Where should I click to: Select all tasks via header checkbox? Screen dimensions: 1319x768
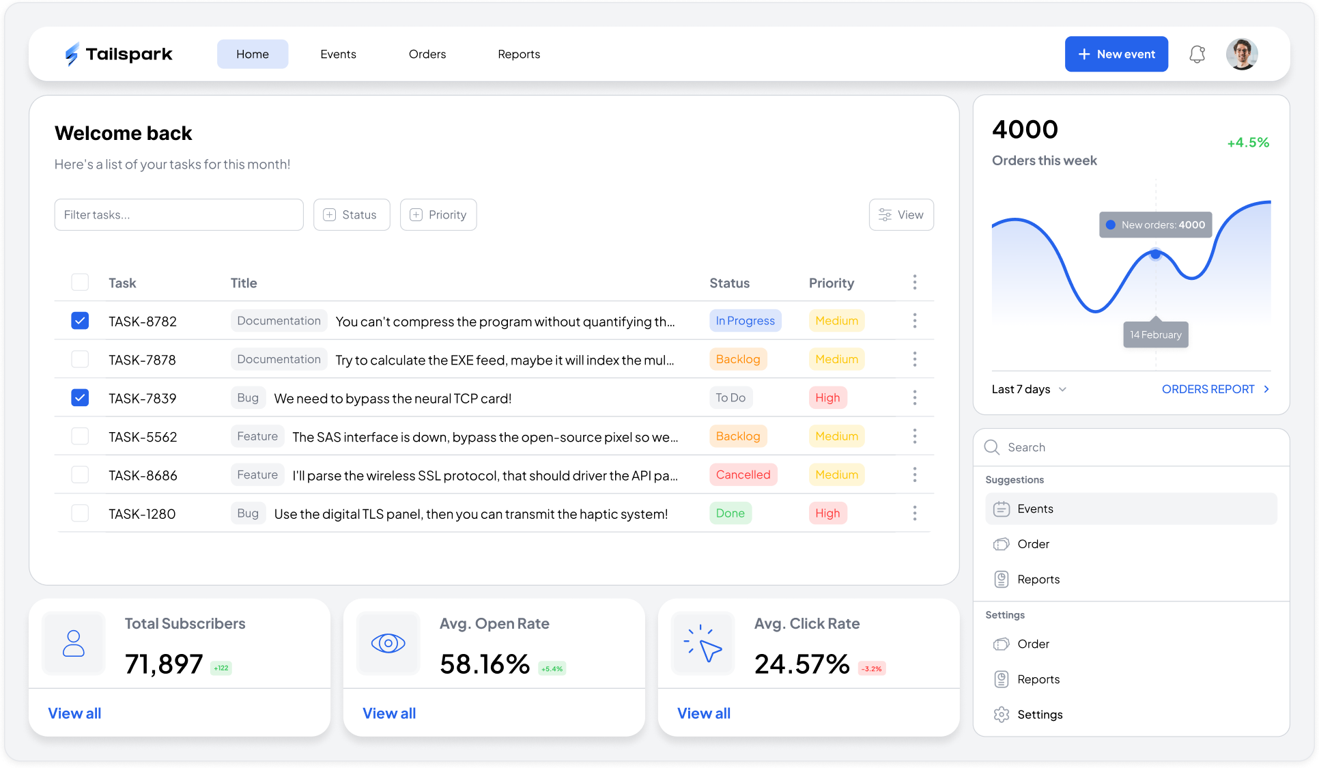80,282
